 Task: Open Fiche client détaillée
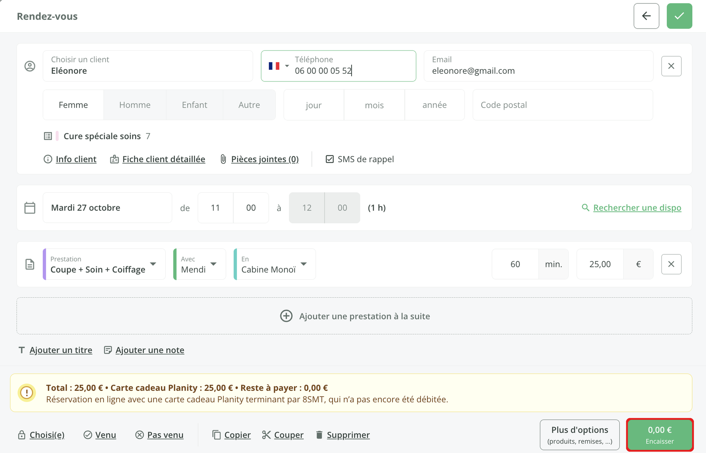coord(164,159)
